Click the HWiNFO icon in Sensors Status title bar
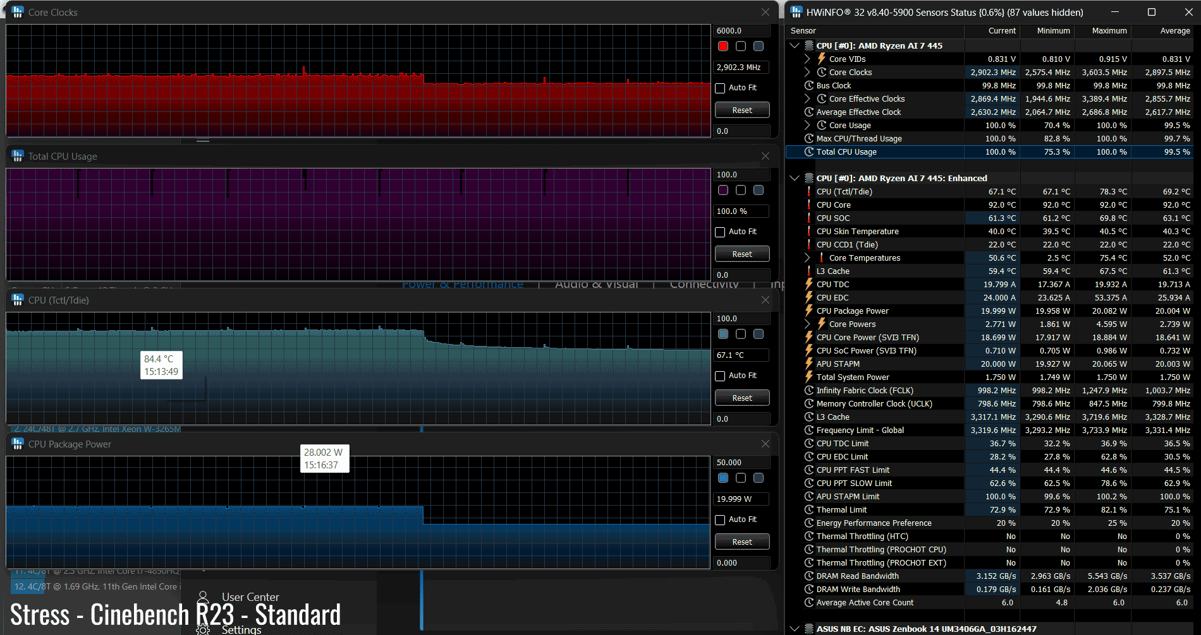This screenshot has width=1201, height=635. pos(796,12)
